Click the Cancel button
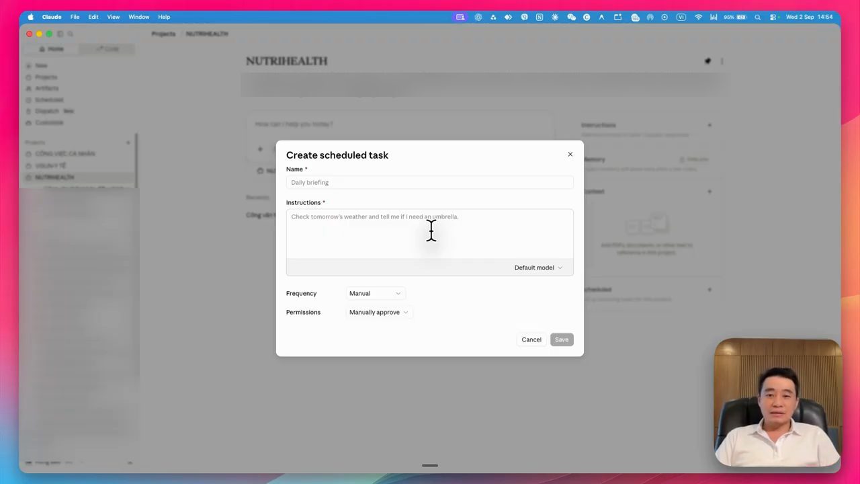Viewport: 860px width, 484px height. pos(531,339)
